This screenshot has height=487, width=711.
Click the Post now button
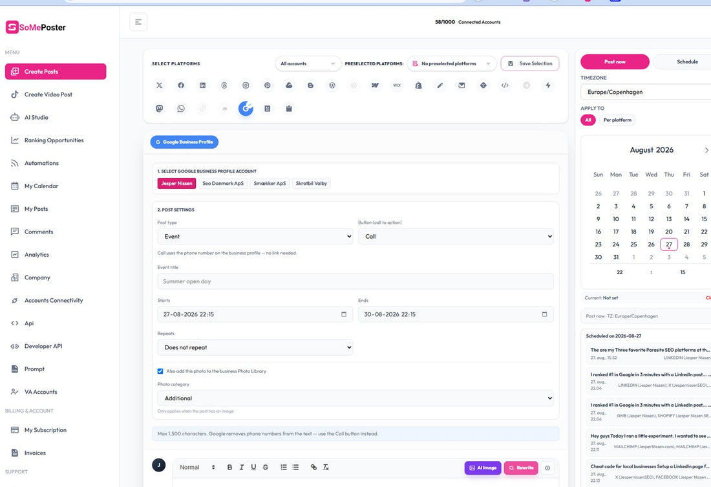(x=615, y=61)
